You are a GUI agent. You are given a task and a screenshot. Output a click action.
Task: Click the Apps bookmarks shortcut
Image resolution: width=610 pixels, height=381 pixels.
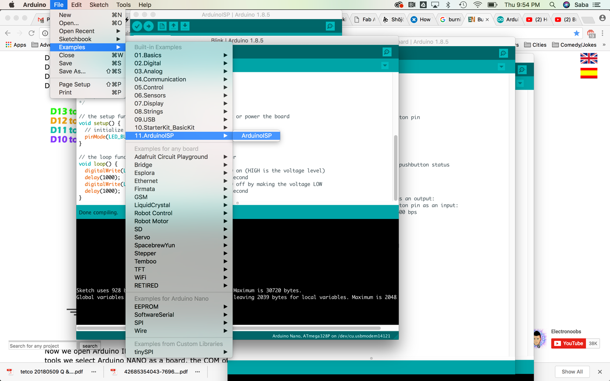tap(16, 45)
